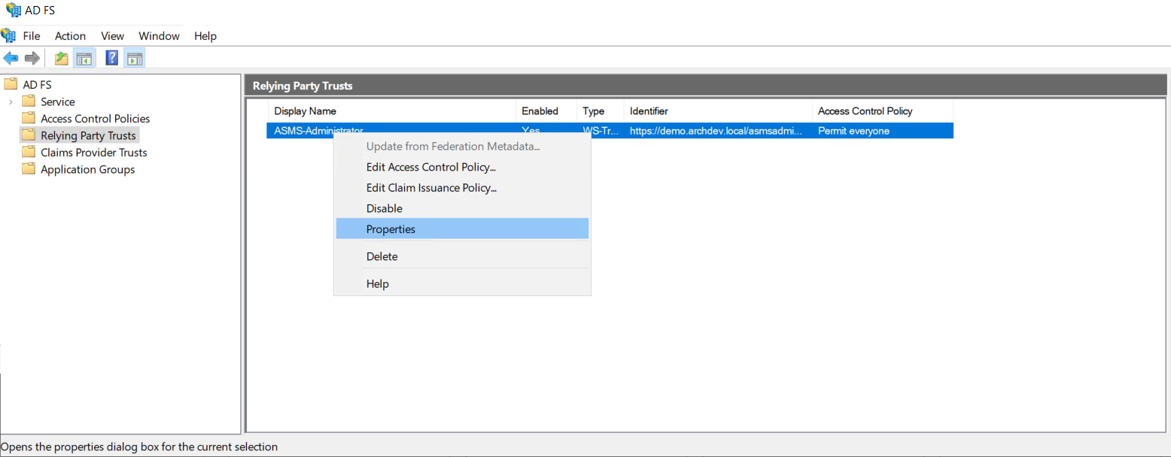The height and width of the screenshot is (457, 1171).
Task: Select the Service tree label
Action: [58, 101]
